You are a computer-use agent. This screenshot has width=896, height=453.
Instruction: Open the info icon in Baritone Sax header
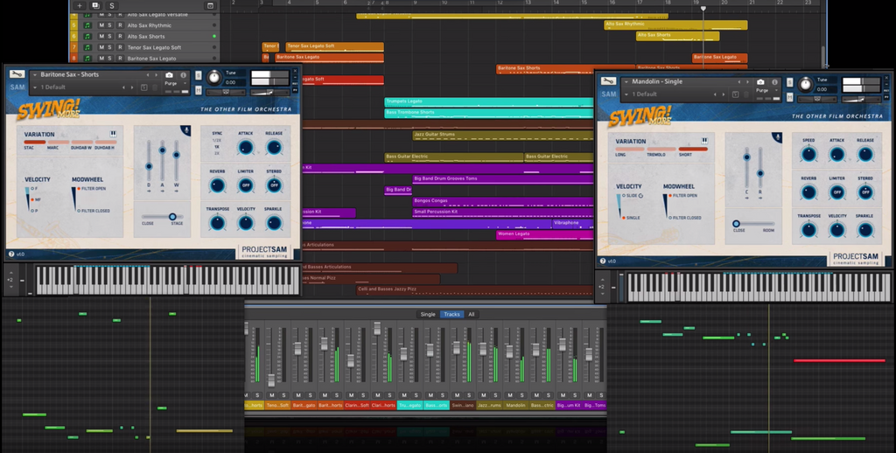pos(184,75)
